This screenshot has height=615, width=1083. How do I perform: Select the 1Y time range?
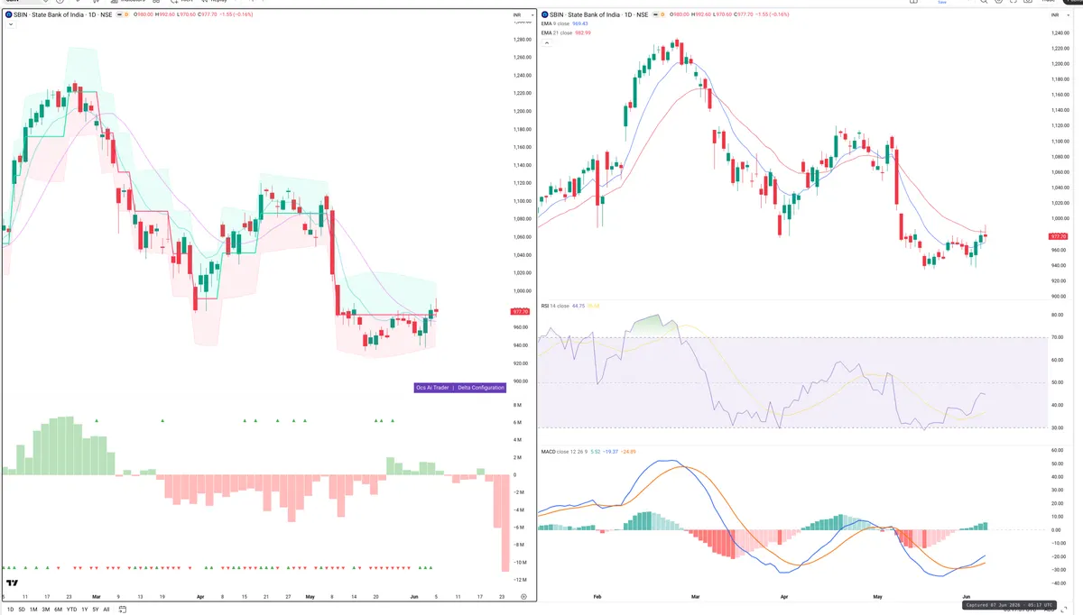[85, 610]
